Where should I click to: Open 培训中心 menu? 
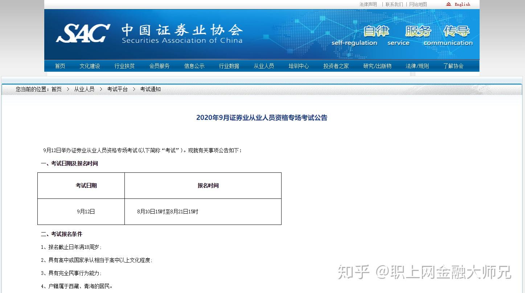click(299, 66)
